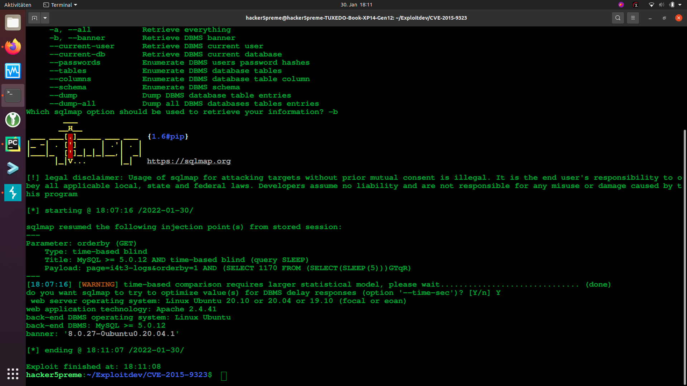687x386 pixels.
Task: Click "Parameter: orderby (GET)" line
Action: tap(81, 243)
